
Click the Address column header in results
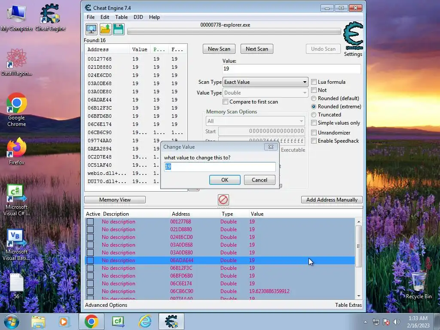click(x=107, y=49)
